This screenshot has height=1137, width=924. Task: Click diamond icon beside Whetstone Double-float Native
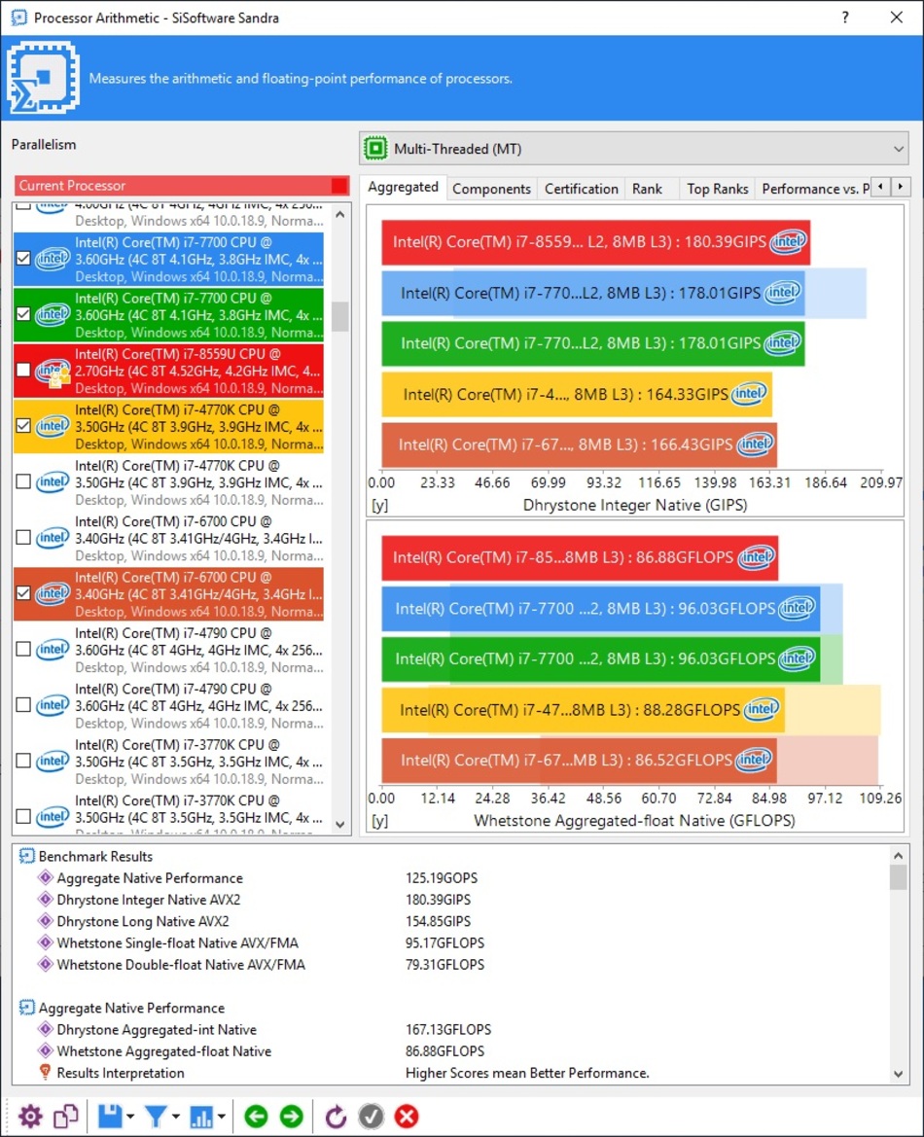tap(46, 965)
